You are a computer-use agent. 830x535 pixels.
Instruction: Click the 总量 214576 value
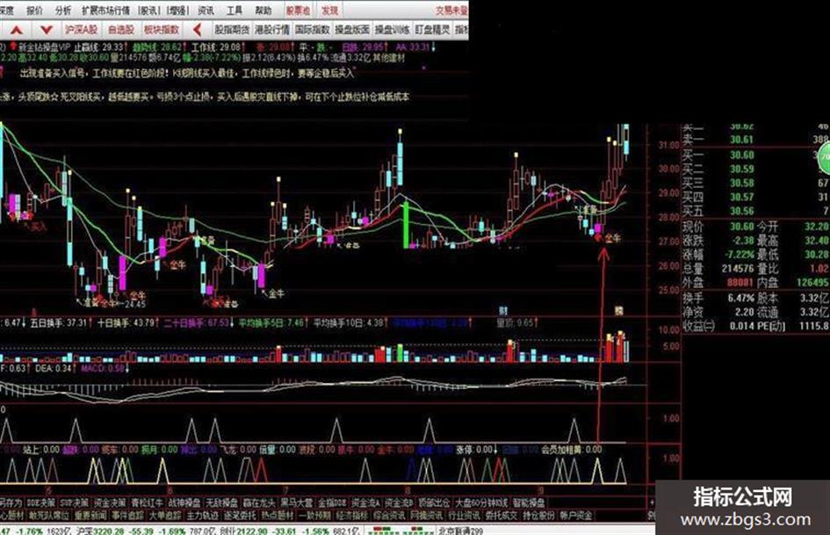tap(738, 269)
